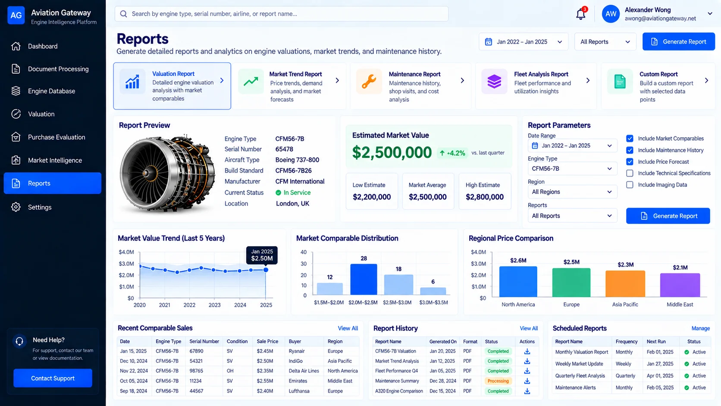Viewport: 721px width, 406px height.
Task: Click the Market Intelligence sidebar icon
Action: (x=16, y=160)
